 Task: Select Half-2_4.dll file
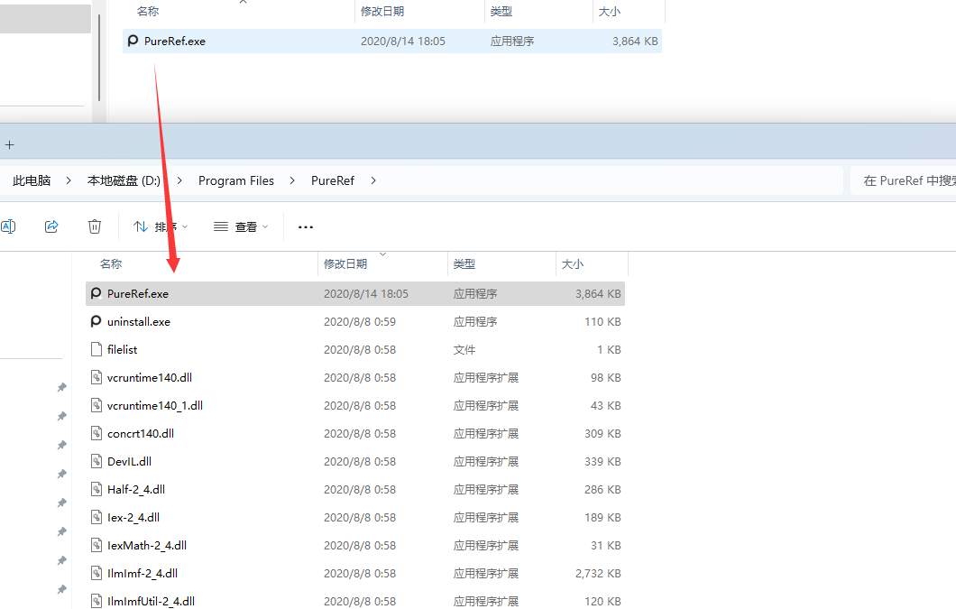[355, 489]
